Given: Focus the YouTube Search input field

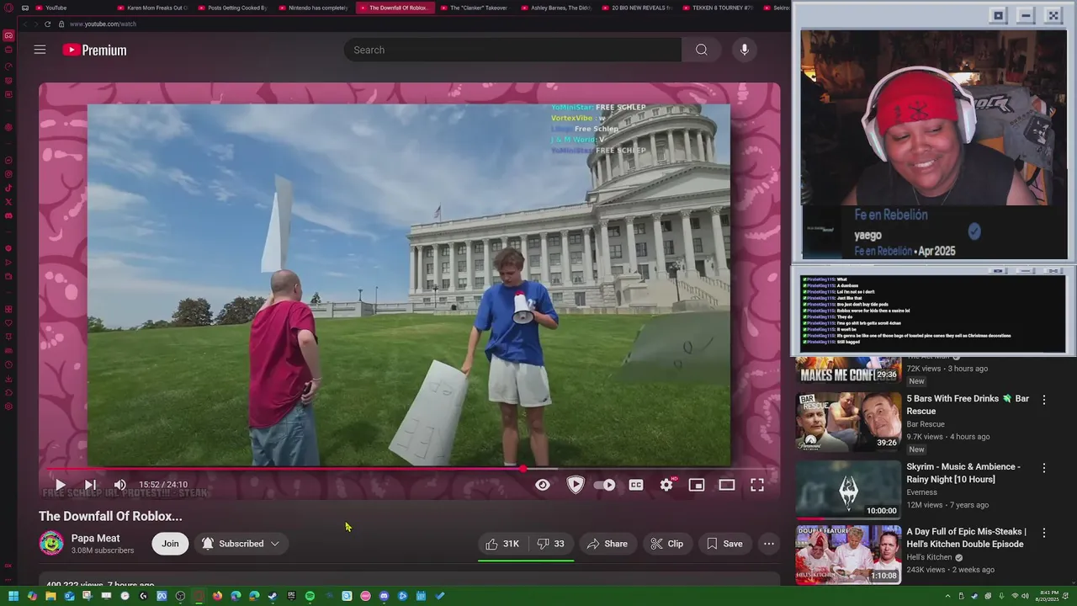Looking at the screenshot, I should click(512, 50).
